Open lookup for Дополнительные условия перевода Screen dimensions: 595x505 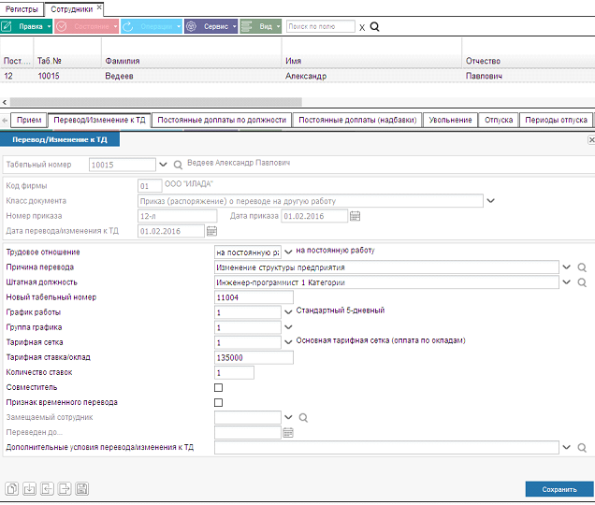582,448
